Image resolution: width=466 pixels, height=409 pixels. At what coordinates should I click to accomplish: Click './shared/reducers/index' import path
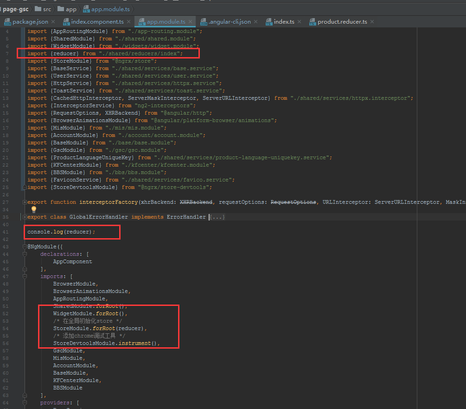(x=139, y=53)
